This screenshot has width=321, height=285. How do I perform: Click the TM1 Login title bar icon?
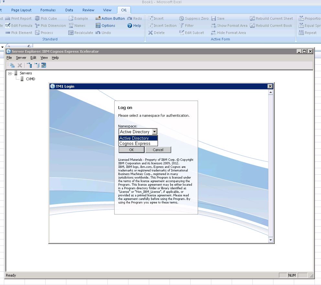click(53, 86)
